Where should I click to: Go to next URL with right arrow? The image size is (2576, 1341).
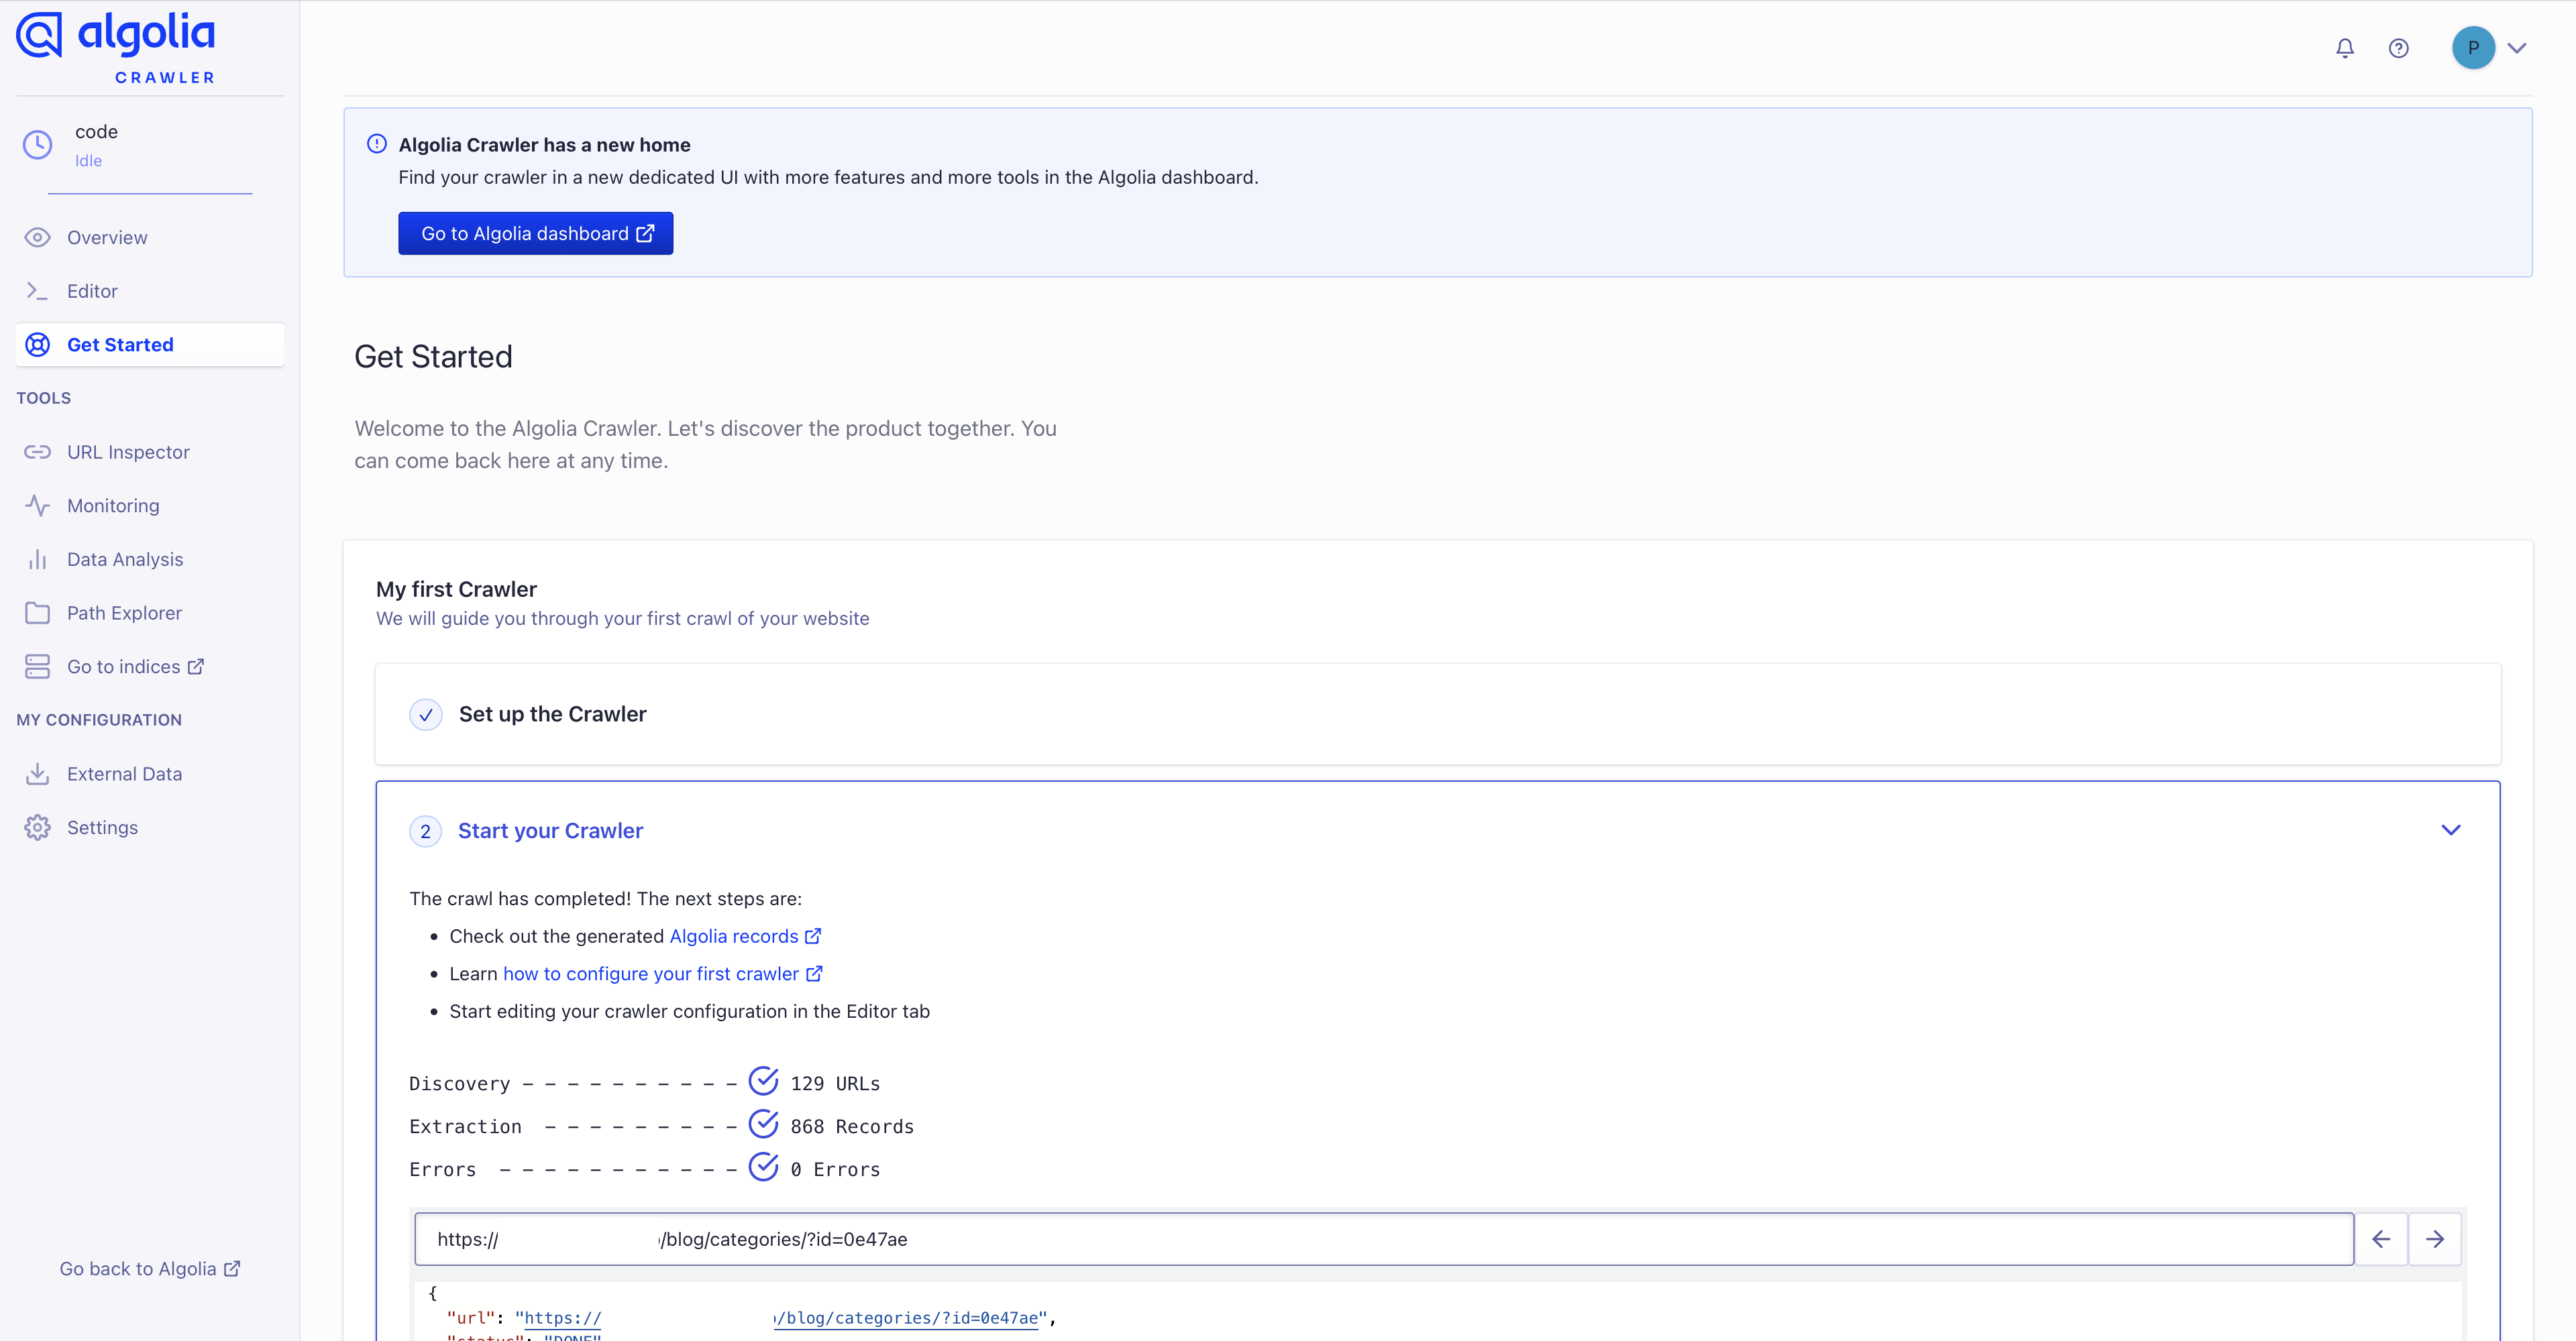point(2435,1239)
